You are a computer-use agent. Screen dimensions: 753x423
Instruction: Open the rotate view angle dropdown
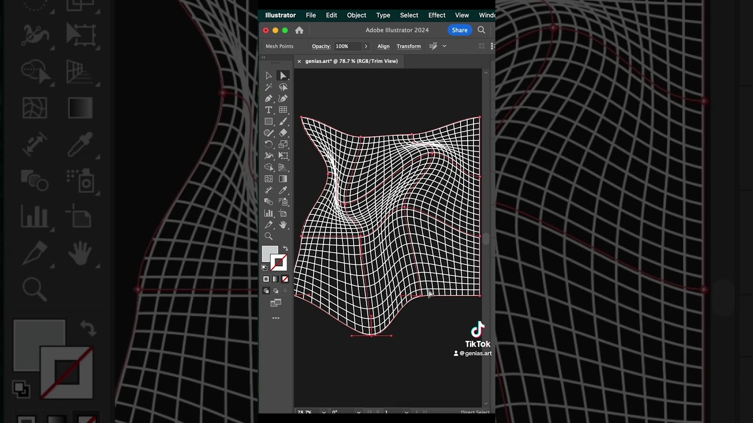358,412
